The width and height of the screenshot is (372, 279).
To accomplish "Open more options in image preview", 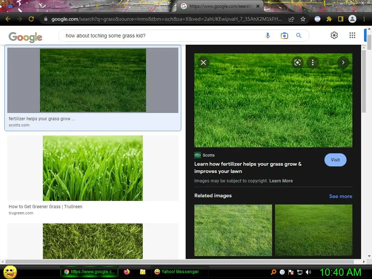I will (313, 62).
